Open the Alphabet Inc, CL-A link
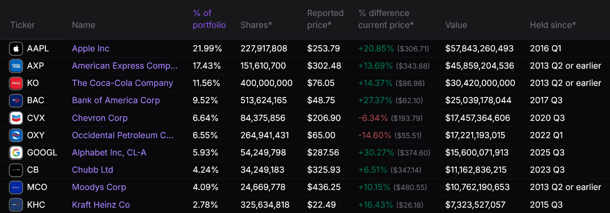 [109, 153]
